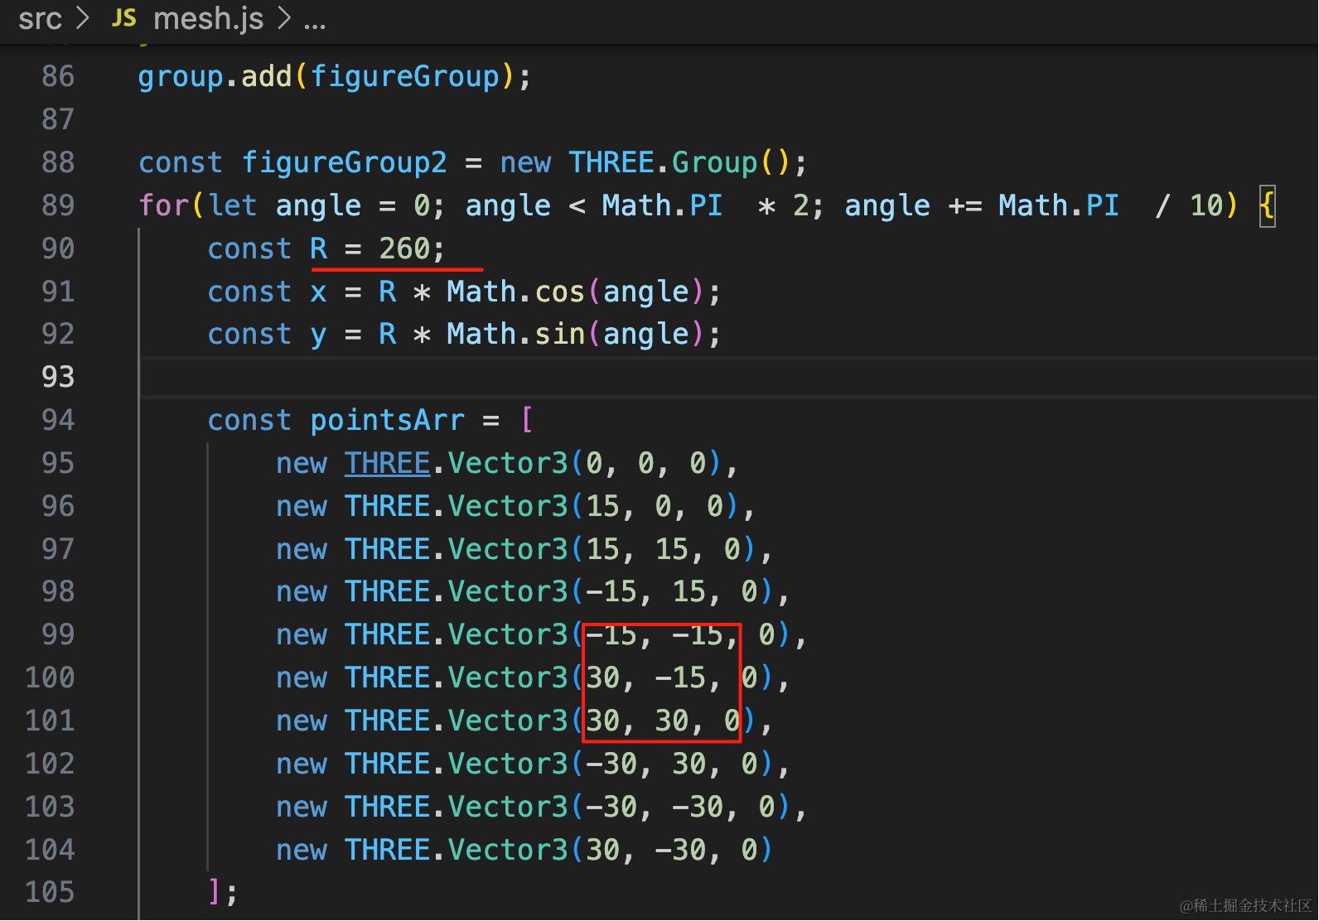The width and height of the screenshot is (1319, 921).
Task: Expand the chevron after mesh.js breadcrumb
Action: coord(284,18)
